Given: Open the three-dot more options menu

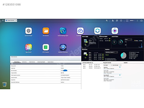Looking at the screenshot, I should [x=137, y=20].
